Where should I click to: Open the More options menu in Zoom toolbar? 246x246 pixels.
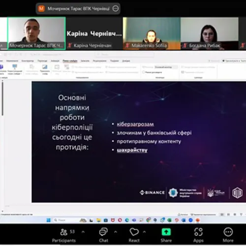point(228,235)
